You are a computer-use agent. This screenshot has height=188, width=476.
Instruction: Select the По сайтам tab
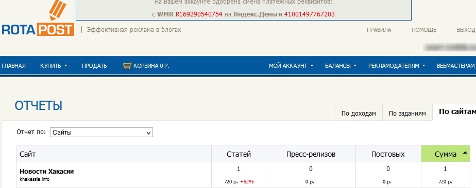(x=454, y=112)
